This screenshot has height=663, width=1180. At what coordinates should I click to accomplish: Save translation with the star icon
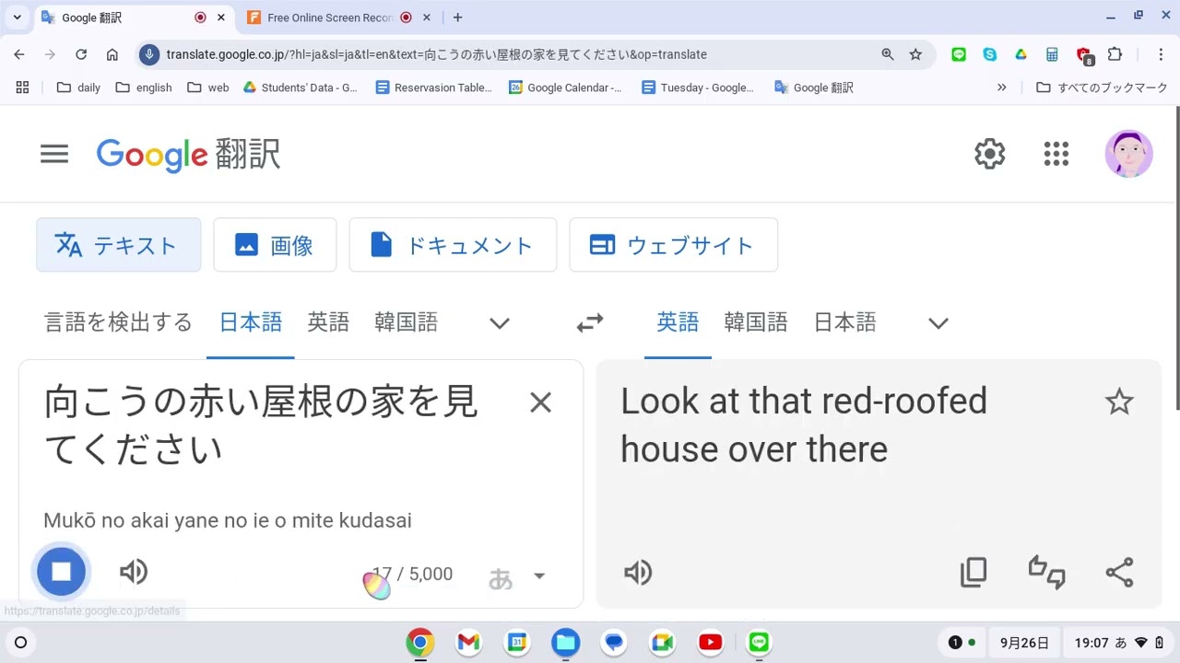(1119, 401)
